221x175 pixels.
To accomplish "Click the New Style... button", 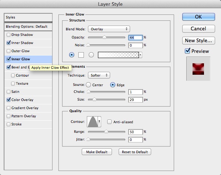I will click(198, 40).
